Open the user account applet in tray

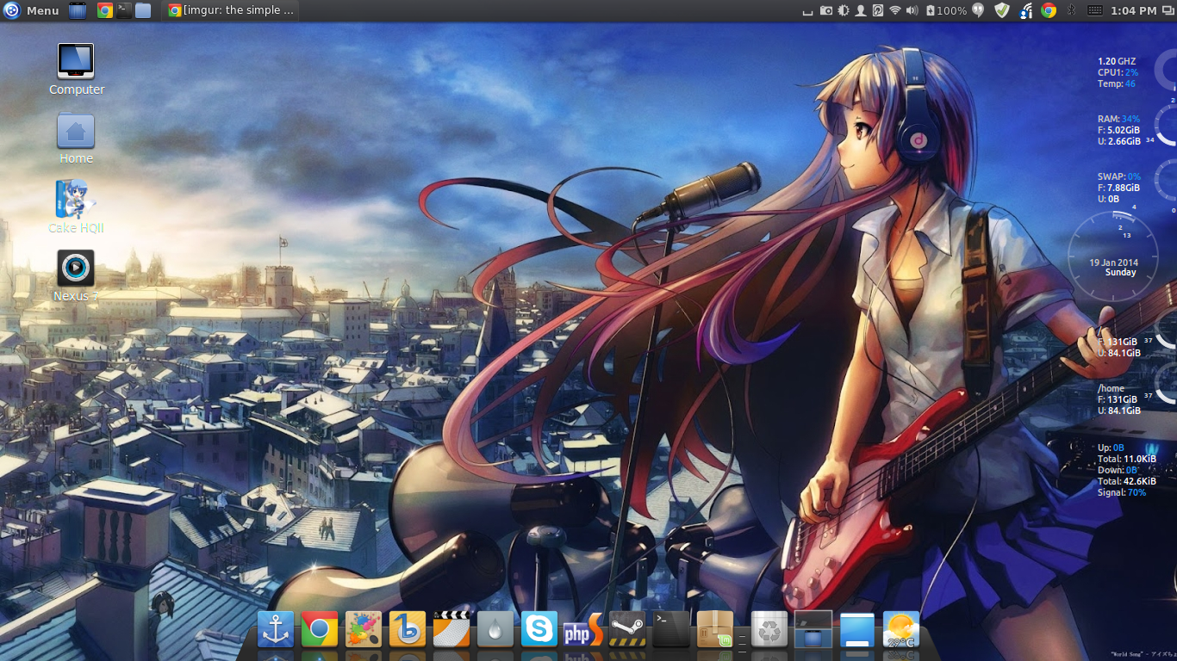coord(860,10)
